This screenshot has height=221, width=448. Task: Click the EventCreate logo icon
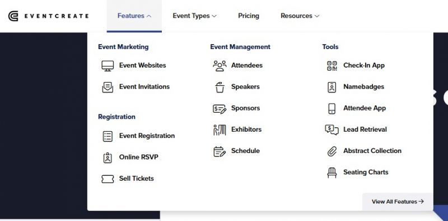(13, 16)
